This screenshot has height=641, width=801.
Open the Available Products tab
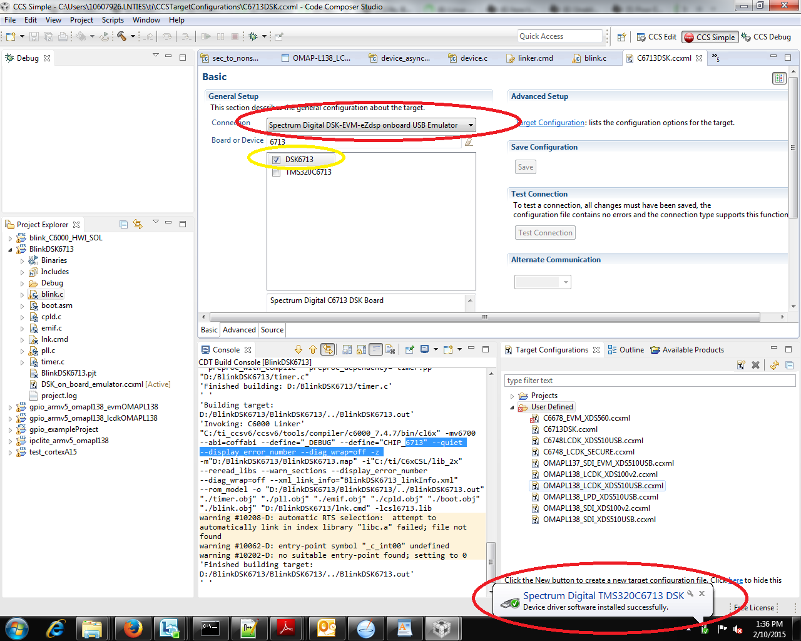point(687,350)
